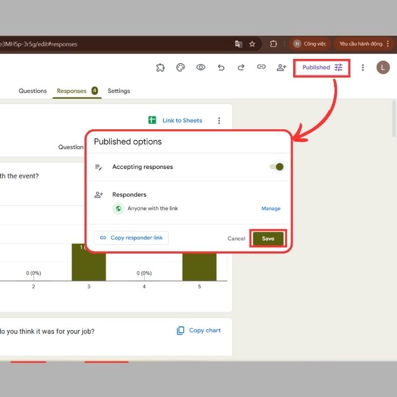Viewport: 397px width, 397px height.
Task: Open the Công việc browser profile chip
Action: [x=310, y=44]
